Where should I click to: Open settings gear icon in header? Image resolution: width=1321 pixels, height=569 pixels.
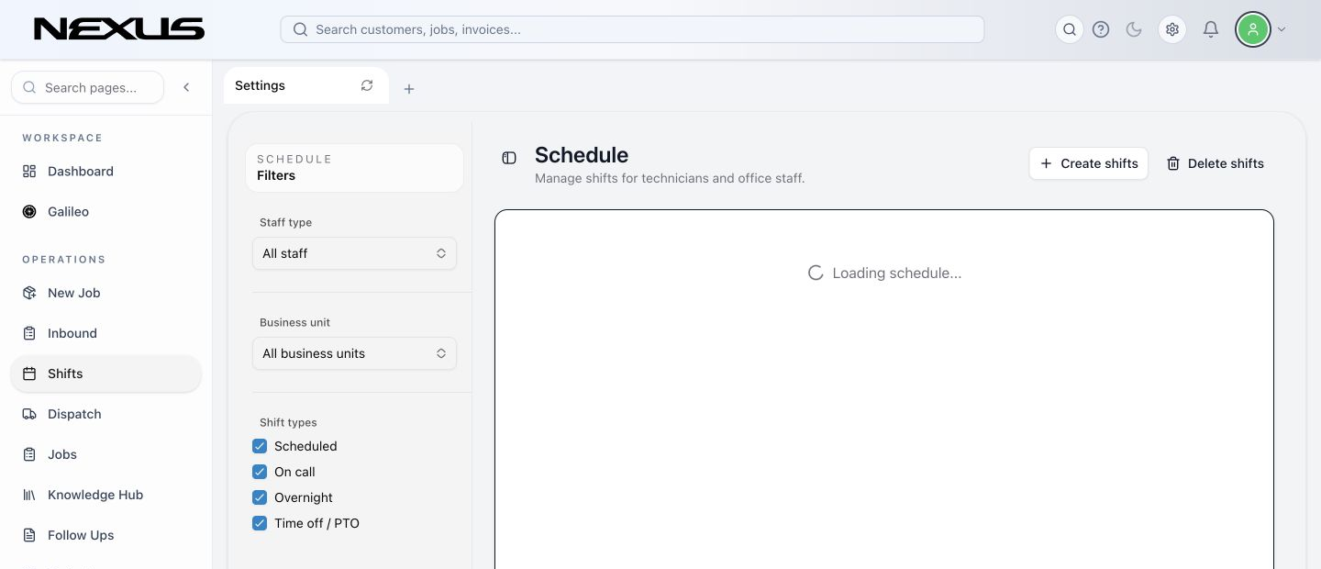1172,29
